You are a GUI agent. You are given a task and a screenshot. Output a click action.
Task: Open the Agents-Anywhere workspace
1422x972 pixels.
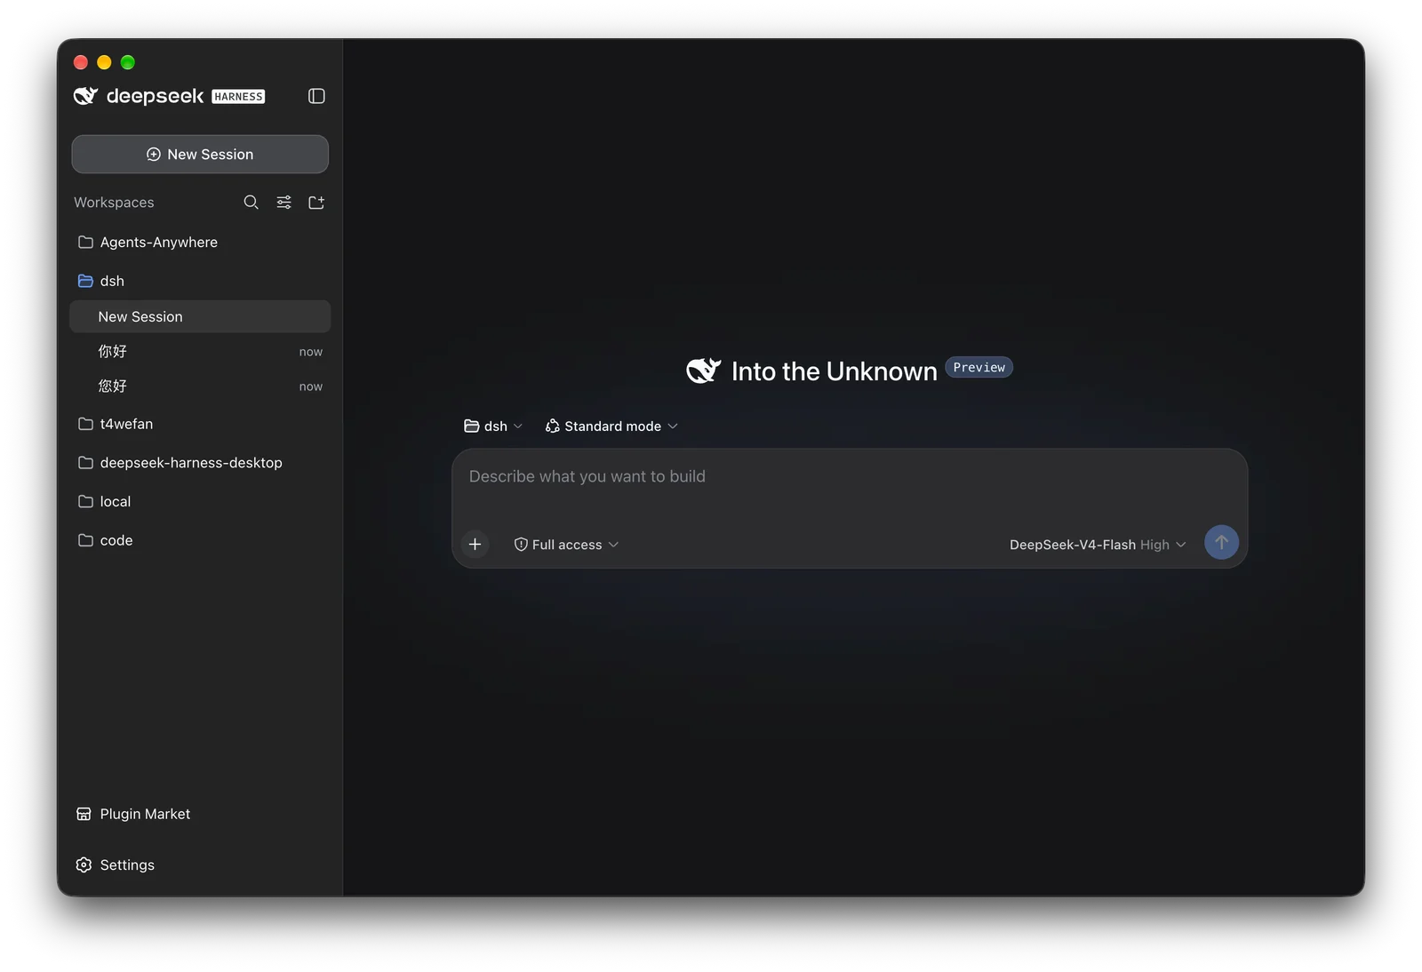(x=200, y=242)
